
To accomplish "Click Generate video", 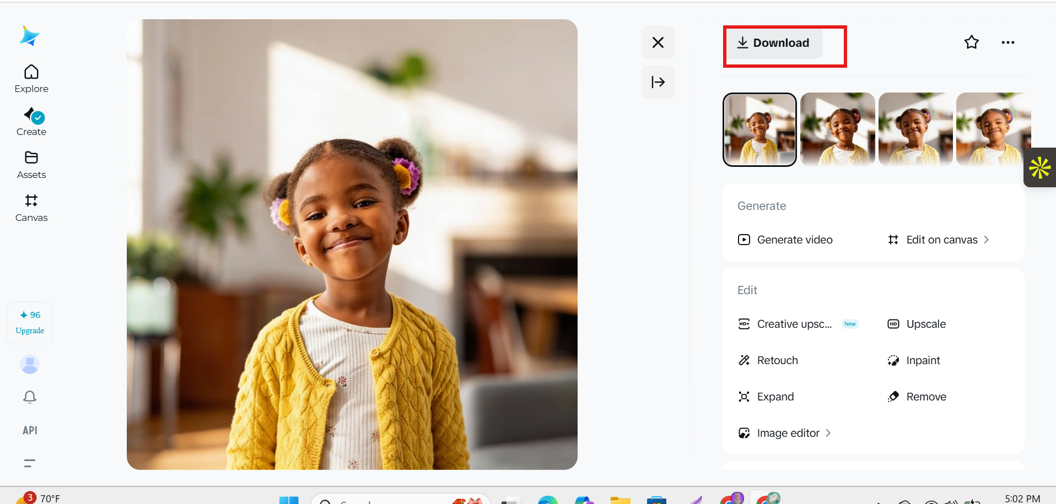I will pyautogui.click(x=785, y=240).
